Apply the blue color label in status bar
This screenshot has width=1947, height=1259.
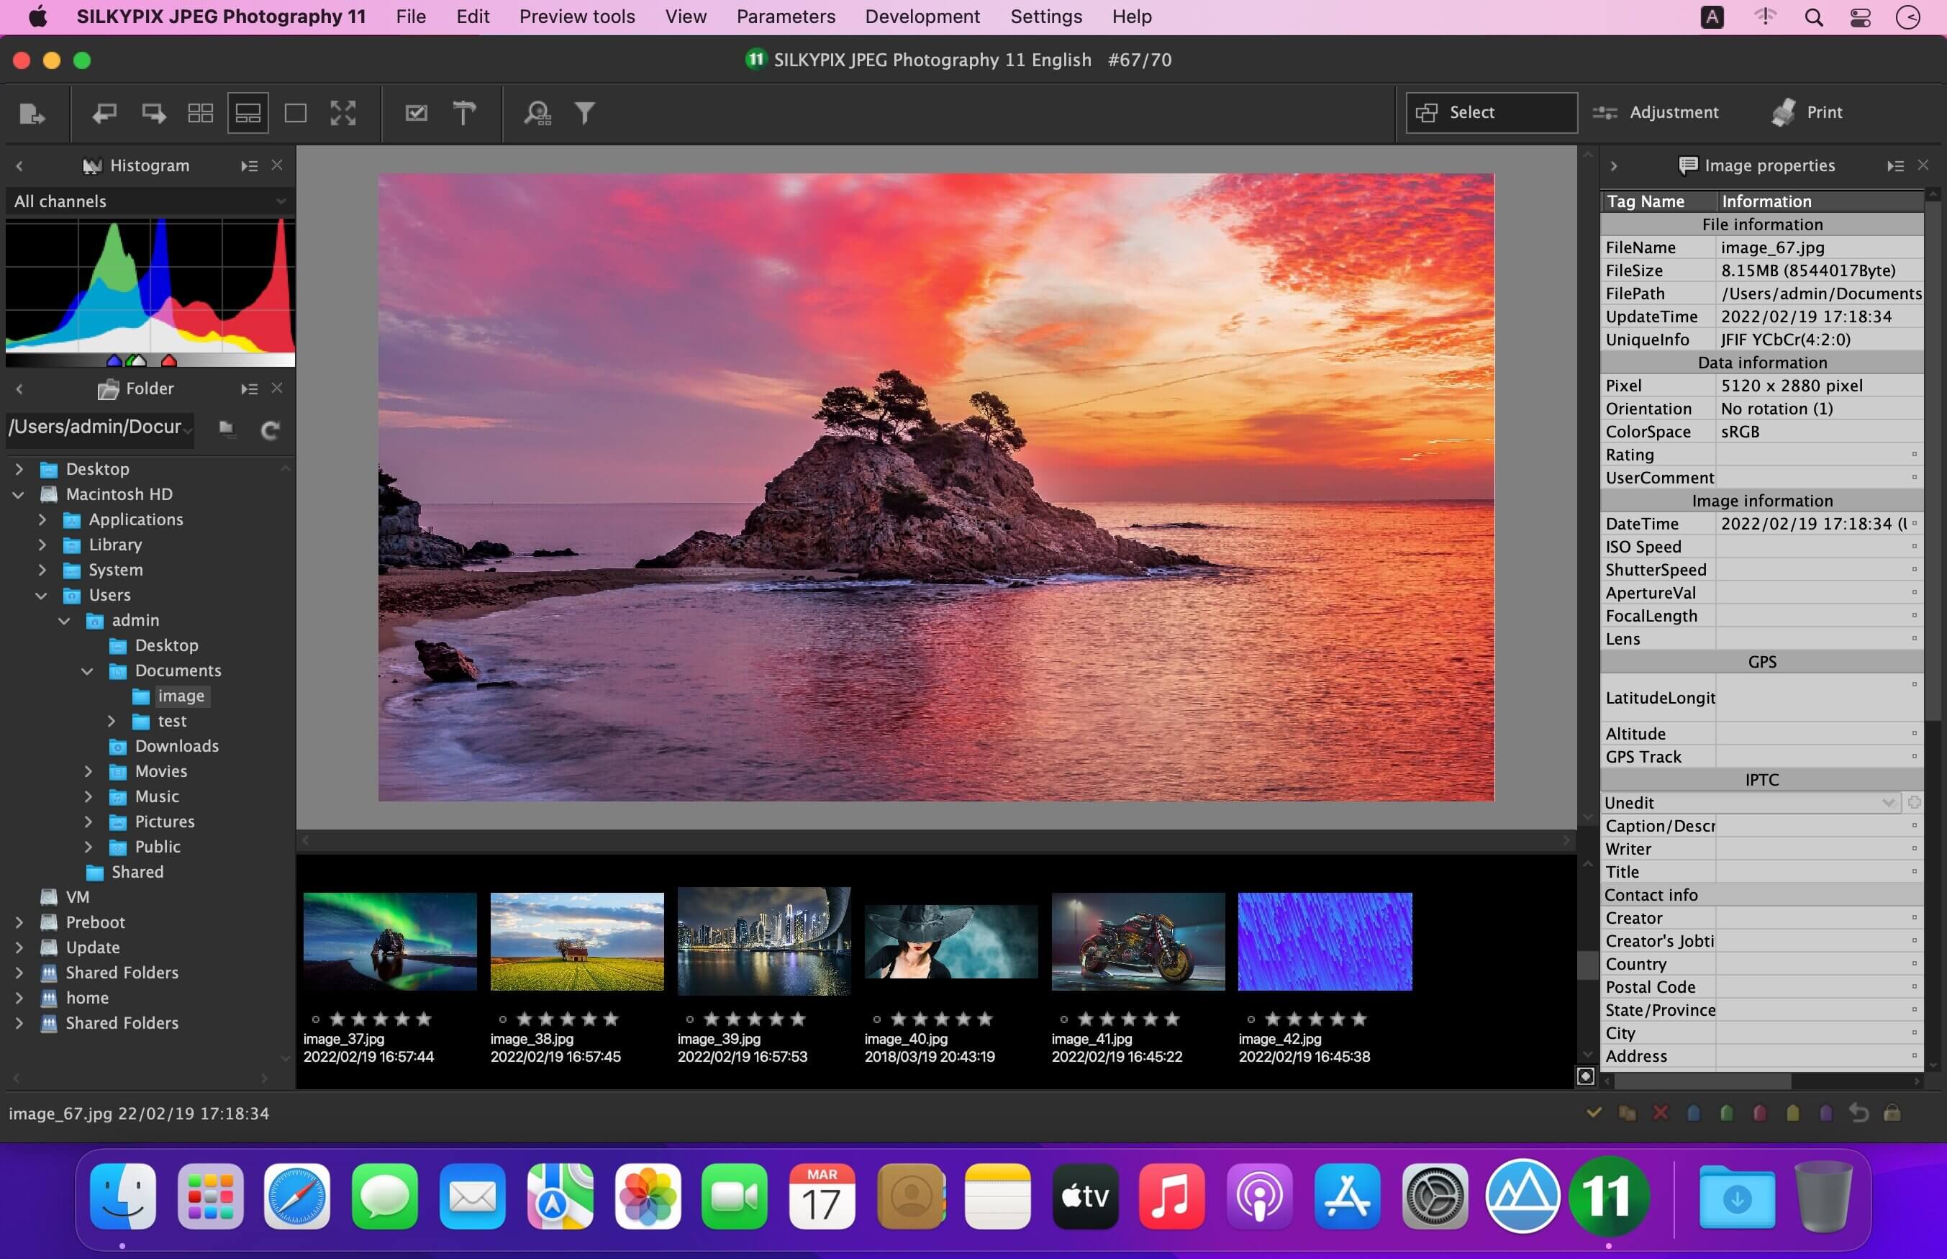click(1694, 1113)
